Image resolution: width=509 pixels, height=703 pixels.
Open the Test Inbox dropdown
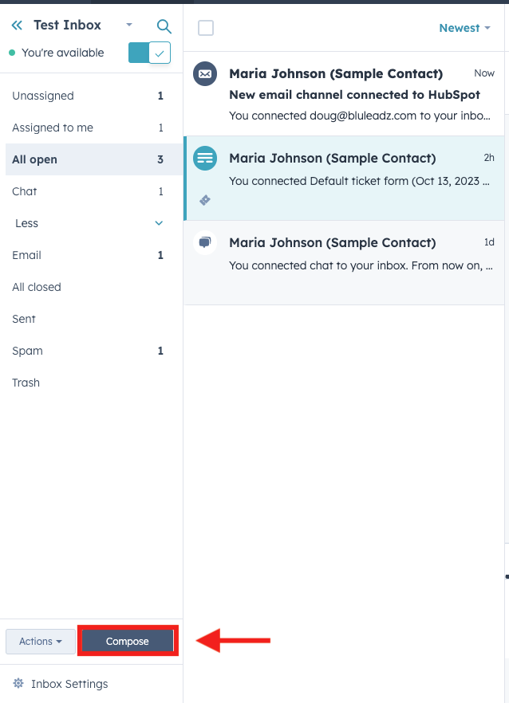(128, 25)
